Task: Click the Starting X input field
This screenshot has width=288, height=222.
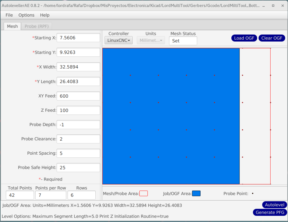Action: (x=78, y=38)
